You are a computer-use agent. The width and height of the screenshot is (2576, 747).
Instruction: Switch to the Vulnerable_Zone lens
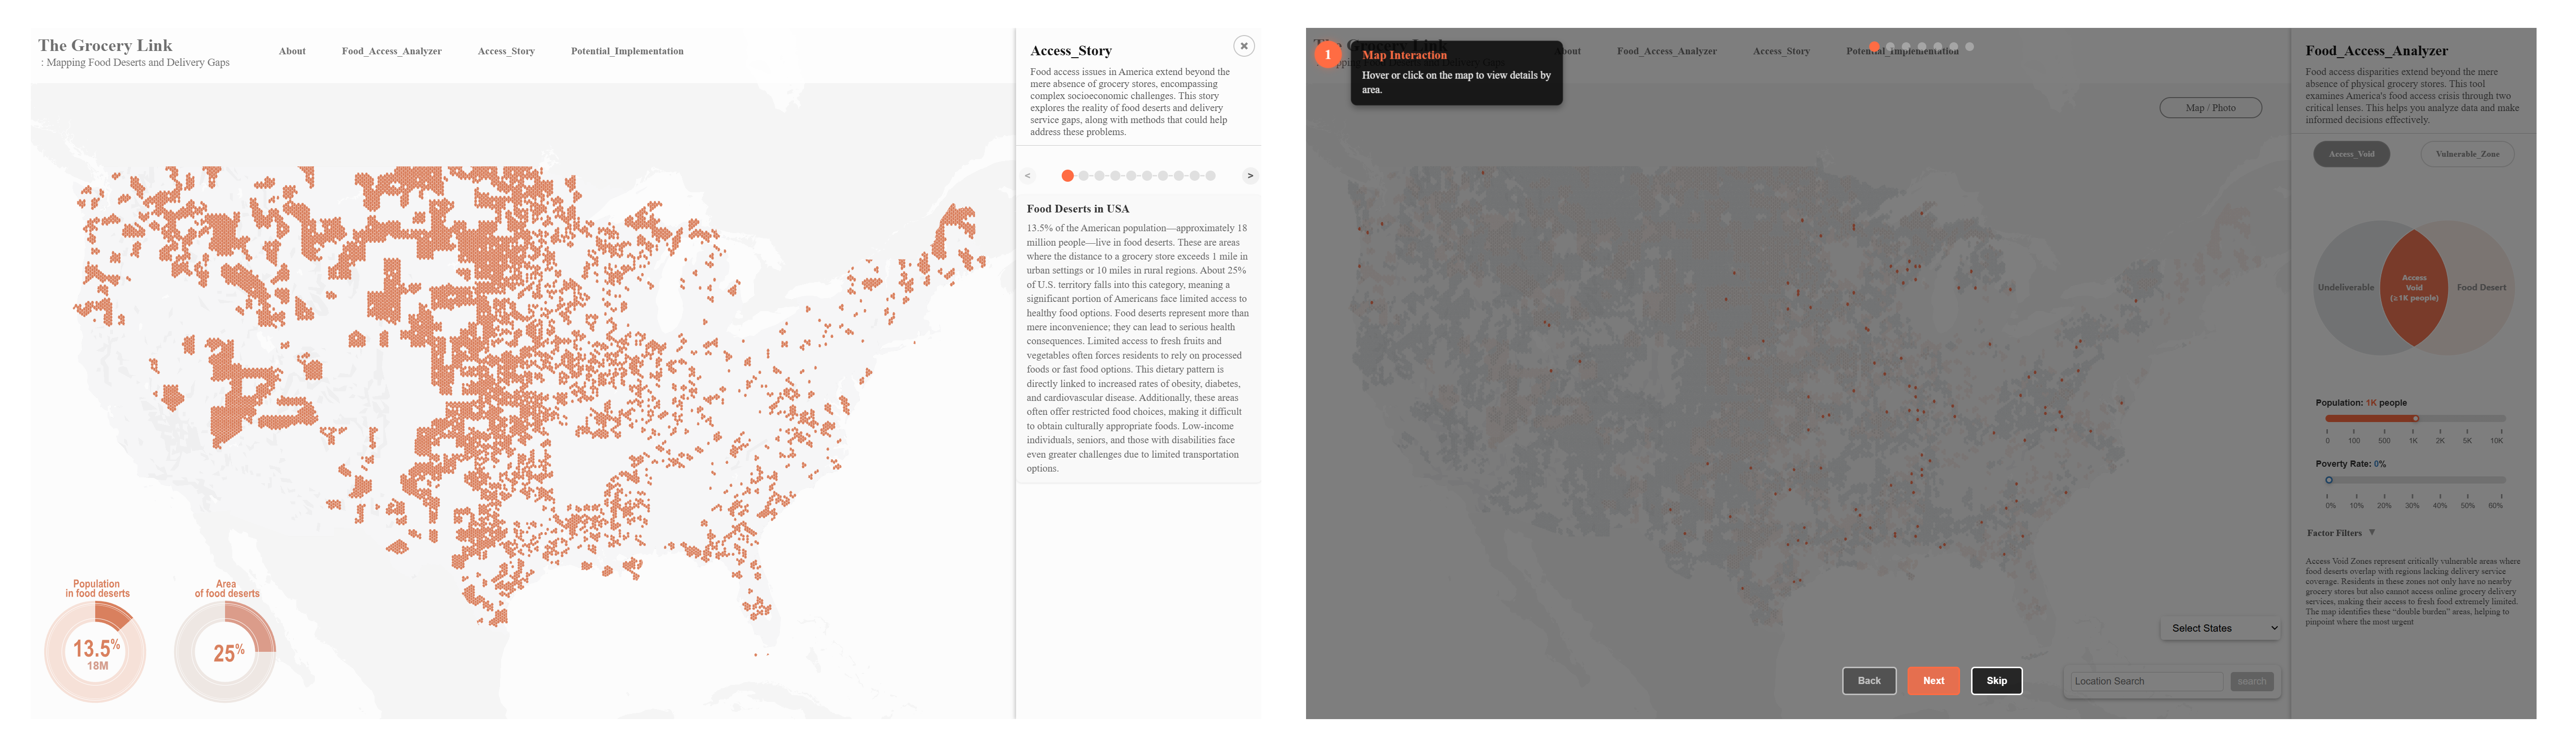[2467, 154]
